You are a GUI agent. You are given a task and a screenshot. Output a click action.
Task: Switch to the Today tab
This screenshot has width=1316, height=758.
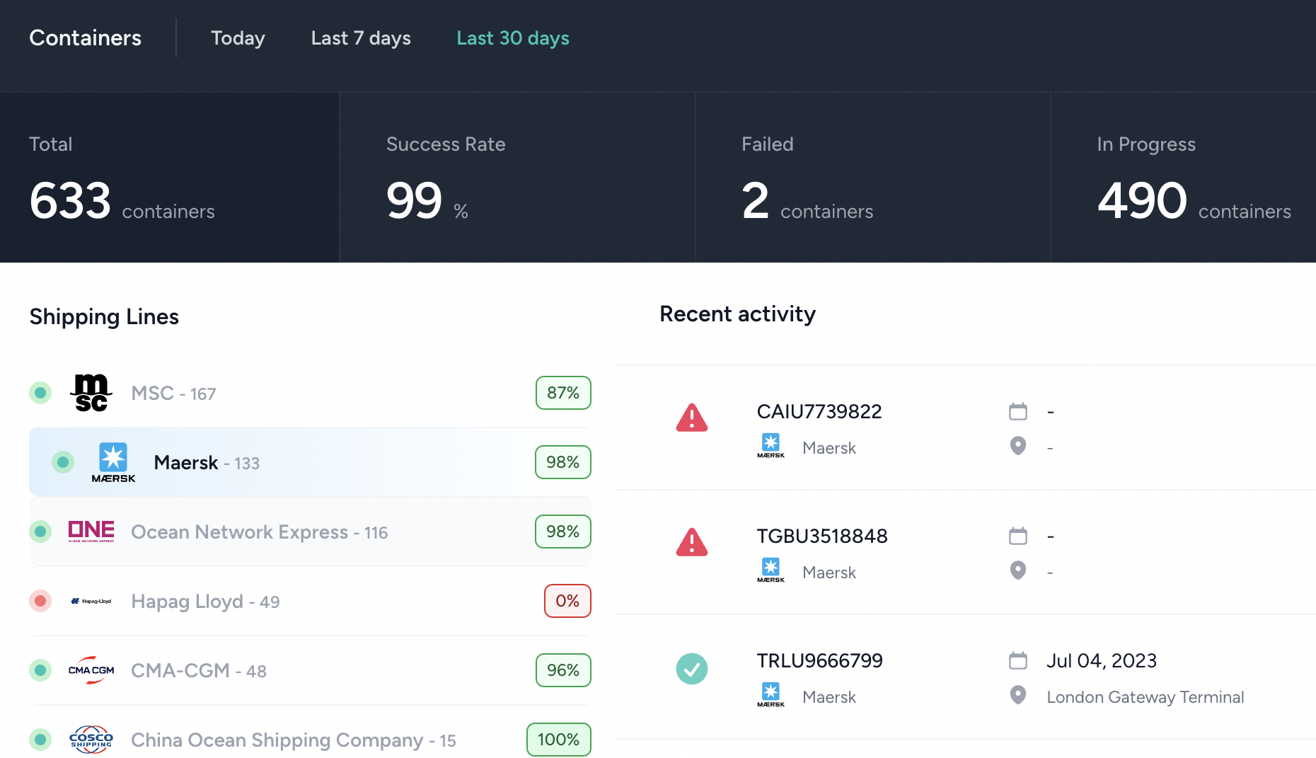coord(238,38)
